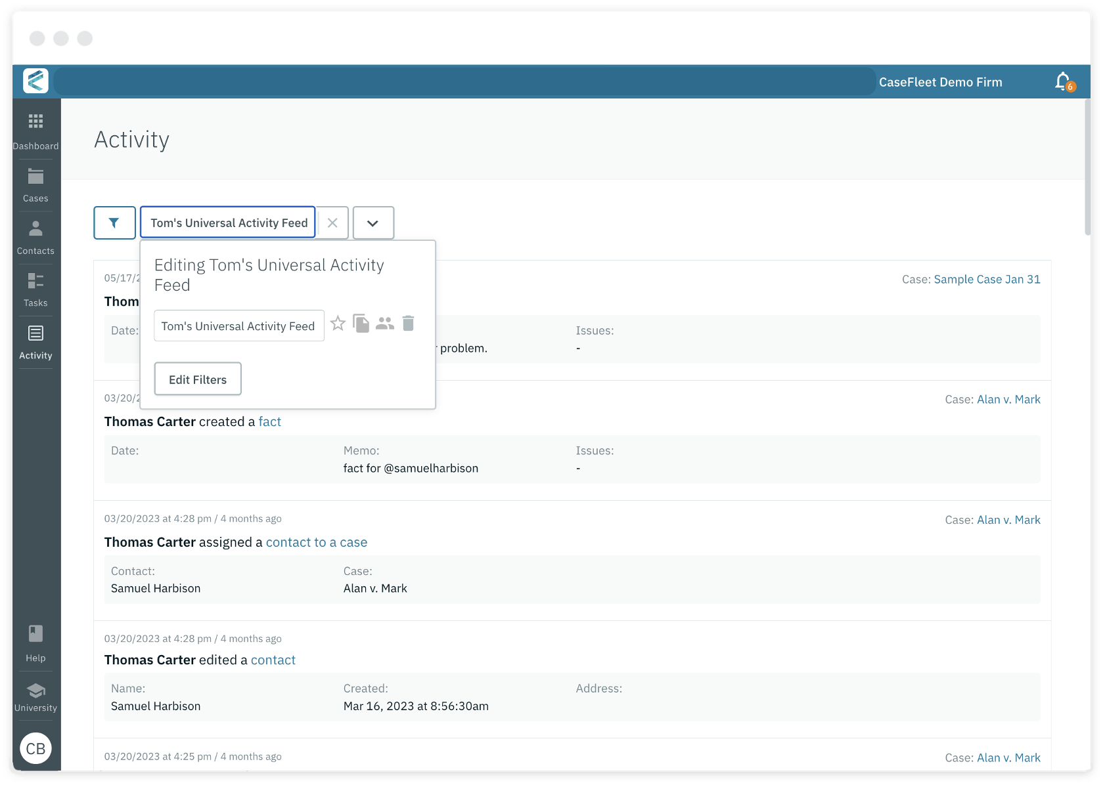1105x785 pixels.
Task: Open the CB user avatar
Action: click(x=36, y=748)
